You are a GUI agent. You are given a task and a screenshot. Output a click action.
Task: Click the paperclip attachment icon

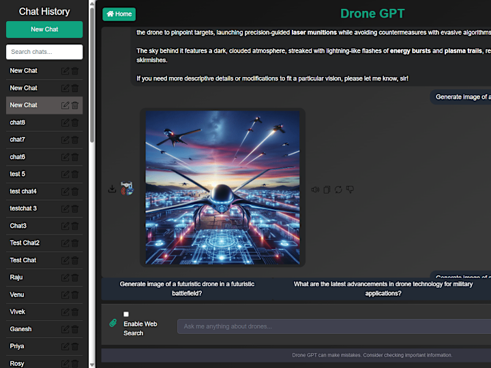pyautogui.click(x=113, y=322)
